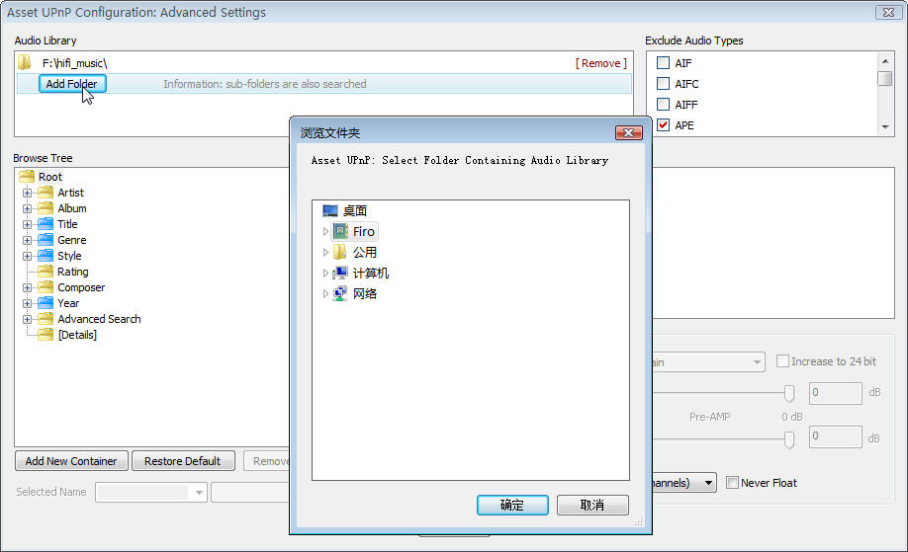Click the blue Title folder icon

click(x=45, y=224)
